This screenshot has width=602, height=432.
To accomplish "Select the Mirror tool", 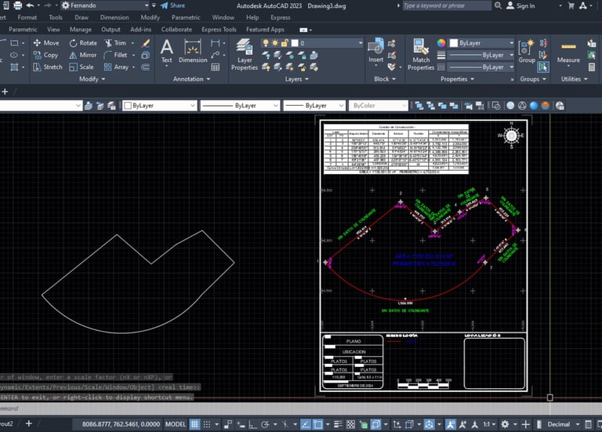I will [83, 55].
